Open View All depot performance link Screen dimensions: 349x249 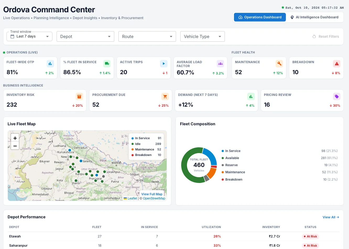tap(331, 217)
